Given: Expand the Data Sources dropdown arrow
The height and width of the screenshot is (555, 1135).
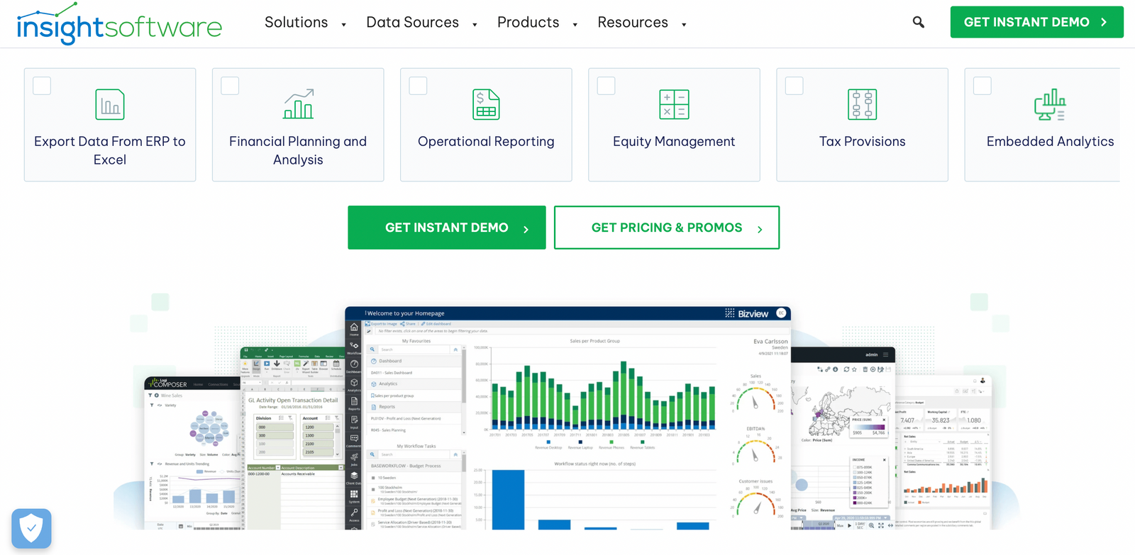Looking at the screenshot, I should (x=475, y=25).
